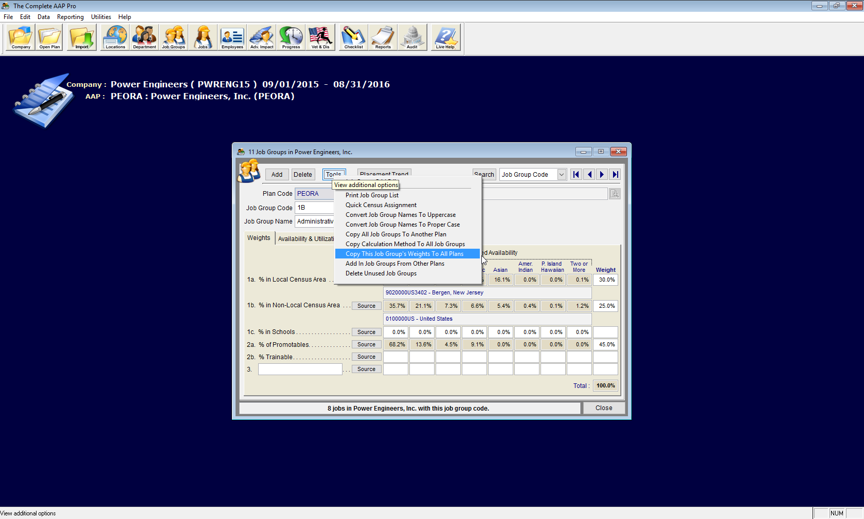Click the Open Plan toolbar icon

[x=49, y=38]
